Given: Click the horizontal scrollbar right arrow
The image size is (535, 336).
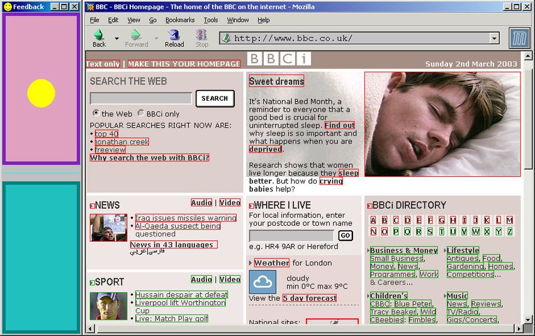Looking at the screenshot, I should (x=518, y=329).
